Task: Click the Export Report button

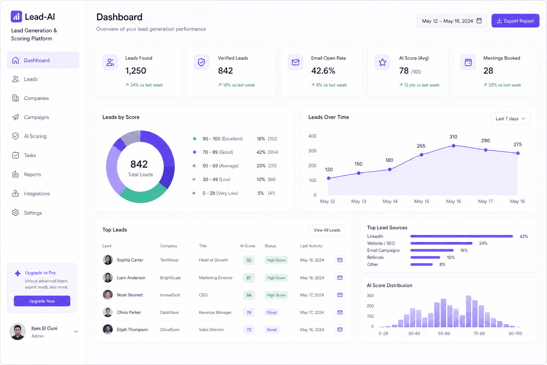Action: (x=515, y=21)
